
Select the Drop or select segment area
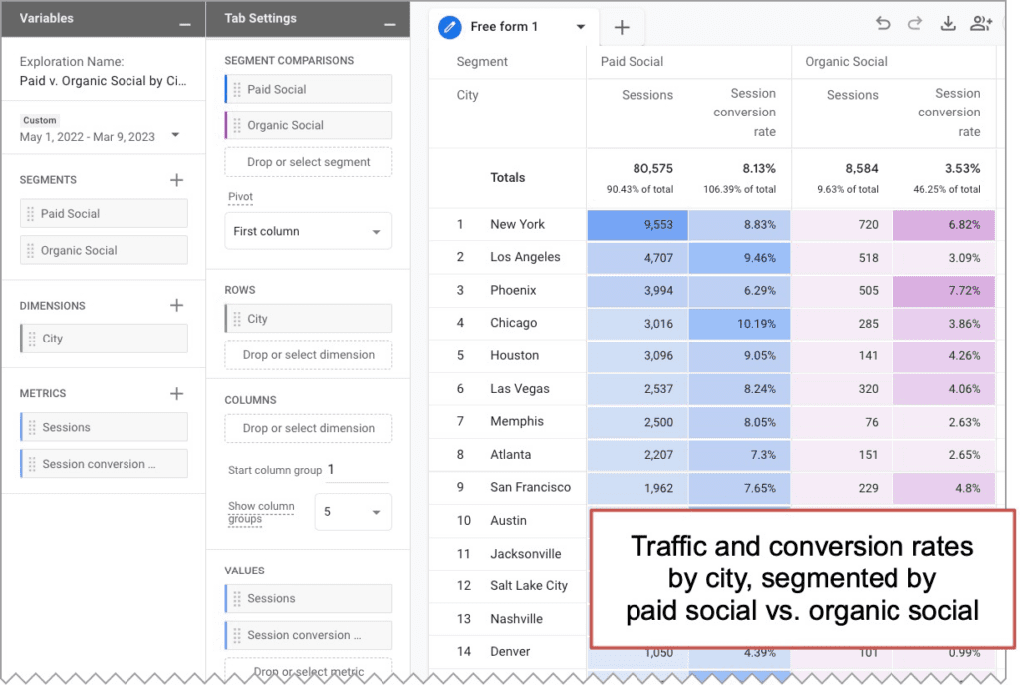click(x=308, y=162)
